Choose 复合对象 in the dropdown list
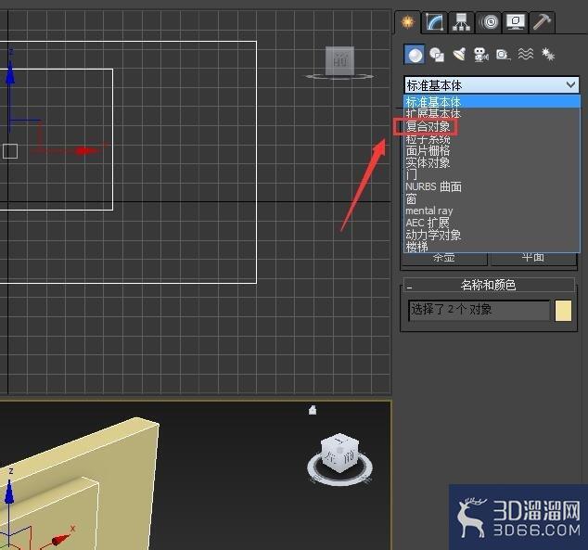The height and width of the screenshot is (550, 588). [x=492, y=126]
